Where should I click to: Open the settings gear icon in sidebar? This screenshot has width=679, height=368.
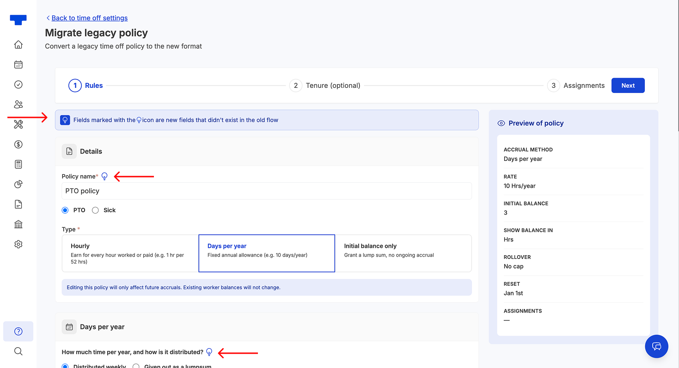coord(18,244)
